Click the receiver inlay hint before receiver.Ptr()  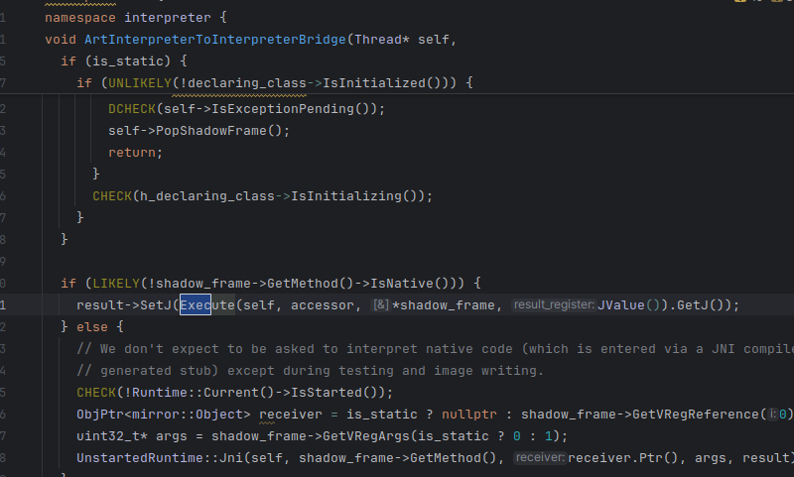(x=539, y=457)
